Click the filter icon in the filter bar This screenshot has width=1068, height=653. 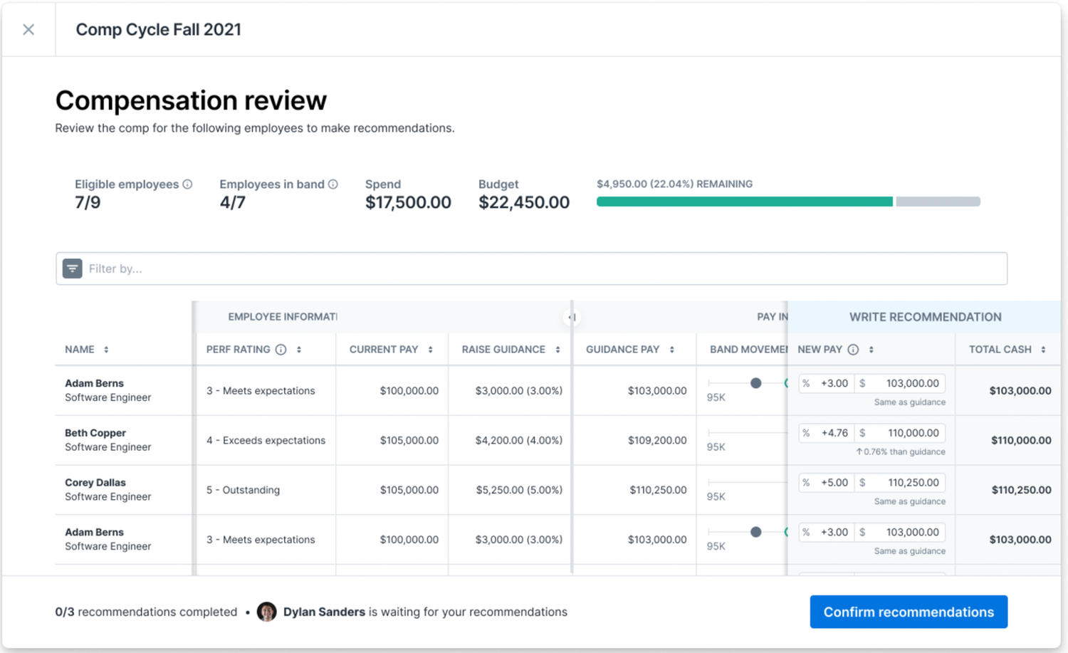coord(73,268)
